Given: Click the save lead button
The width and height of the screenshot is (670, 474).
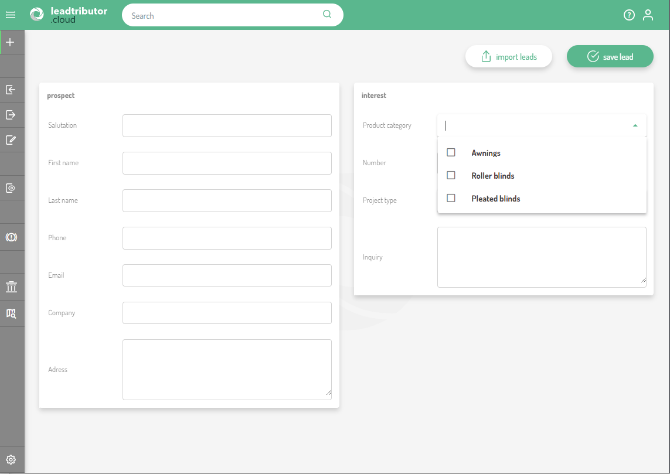Looking at the screenshot, I should point(610,57).
